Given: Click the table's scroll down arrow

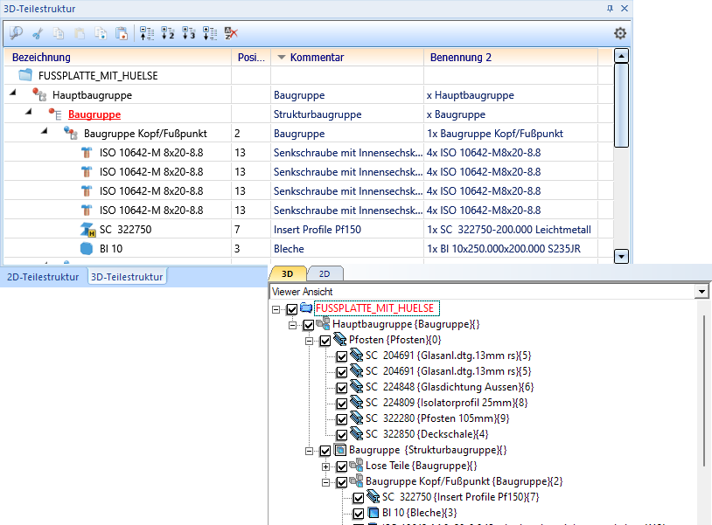Looking at the screenshot, I should [x=621, y=256].
